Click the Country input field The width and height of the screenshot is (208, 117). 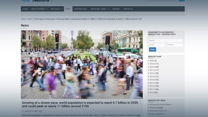[x=174, y=45]
